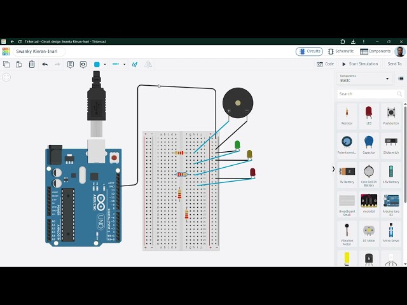Select the LED component
407x305 pixels.
point(369,116)
